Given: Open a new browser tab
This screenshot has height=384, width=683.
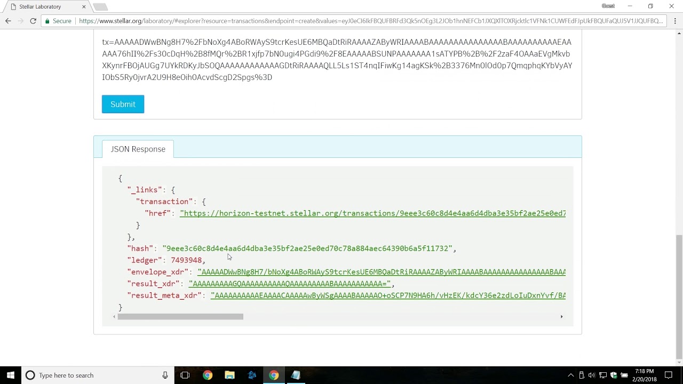Looking at the screenshot, I should (x=100, y=7).
